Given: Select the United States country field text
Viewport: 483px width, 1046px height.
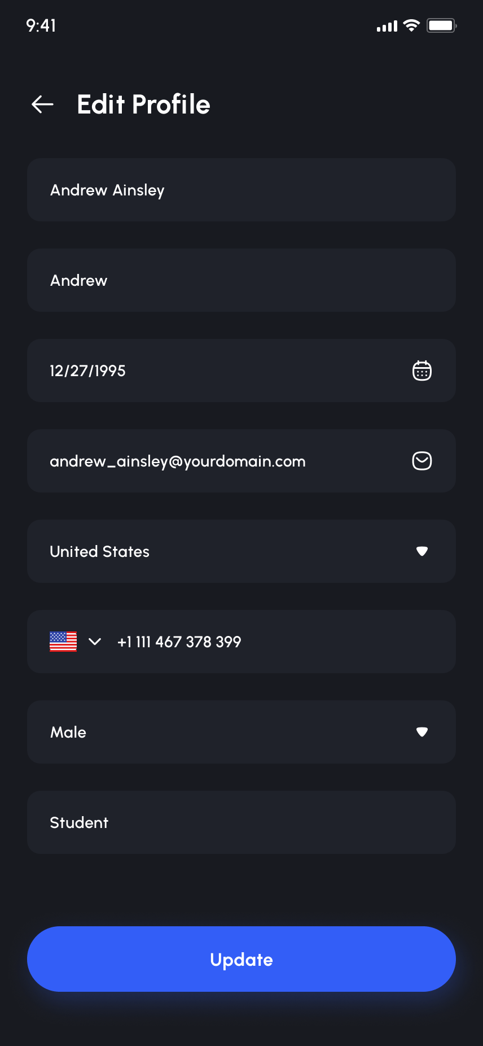Looking at the screenshot, I should [x=100, y=551].
